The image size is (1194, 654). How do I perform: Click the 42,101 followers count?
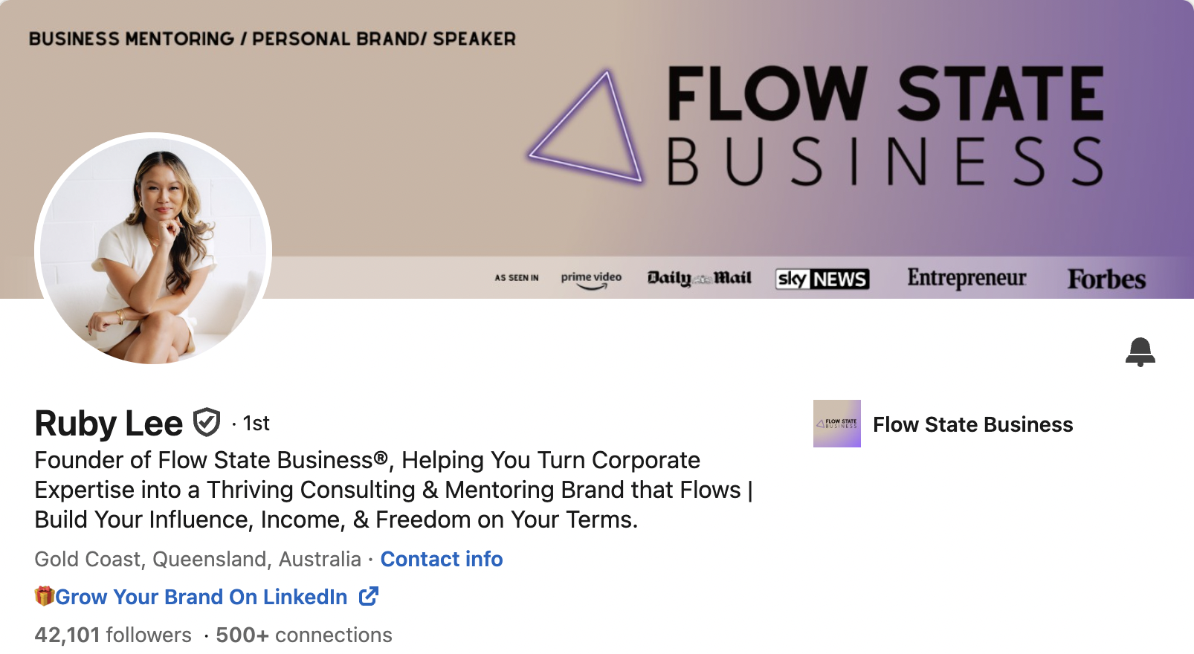(x=113, y=635)
